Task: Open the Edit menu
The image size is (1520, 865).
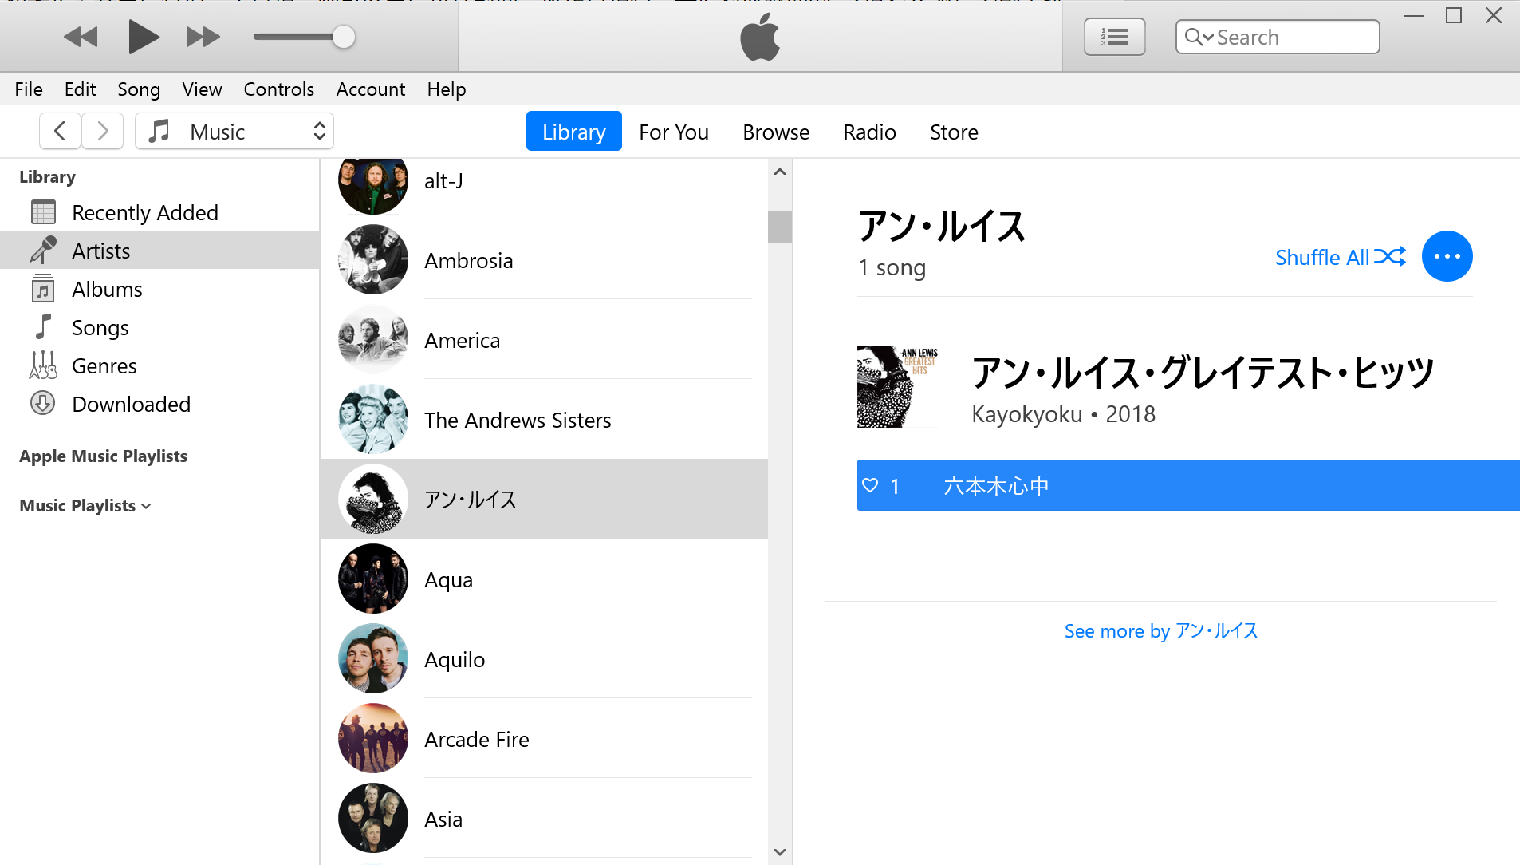Action: pyautogui.click(x=81, y=89)
